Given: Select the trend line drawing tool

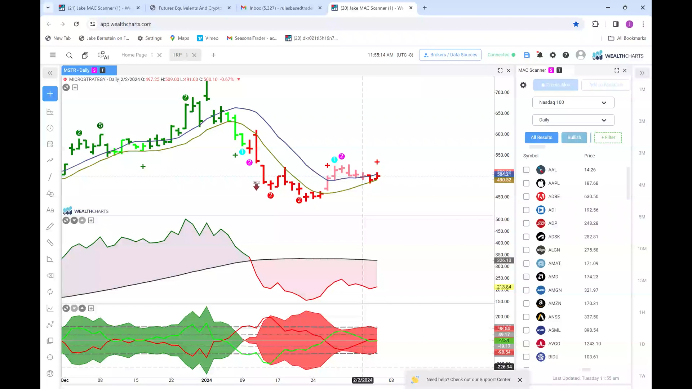Looking at the screenshot, I should [x=50, y=177].
